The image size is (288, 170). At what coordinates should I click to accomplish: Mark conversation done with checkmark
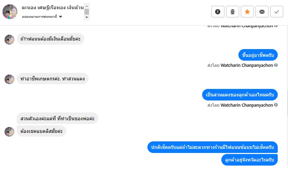(x=277, y=12)
